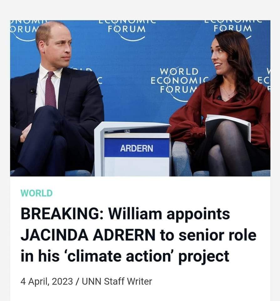Click the JACINDA ADRERN text in headline
The height and width of the screenshot is (301, 280).
tap(88, 235)
